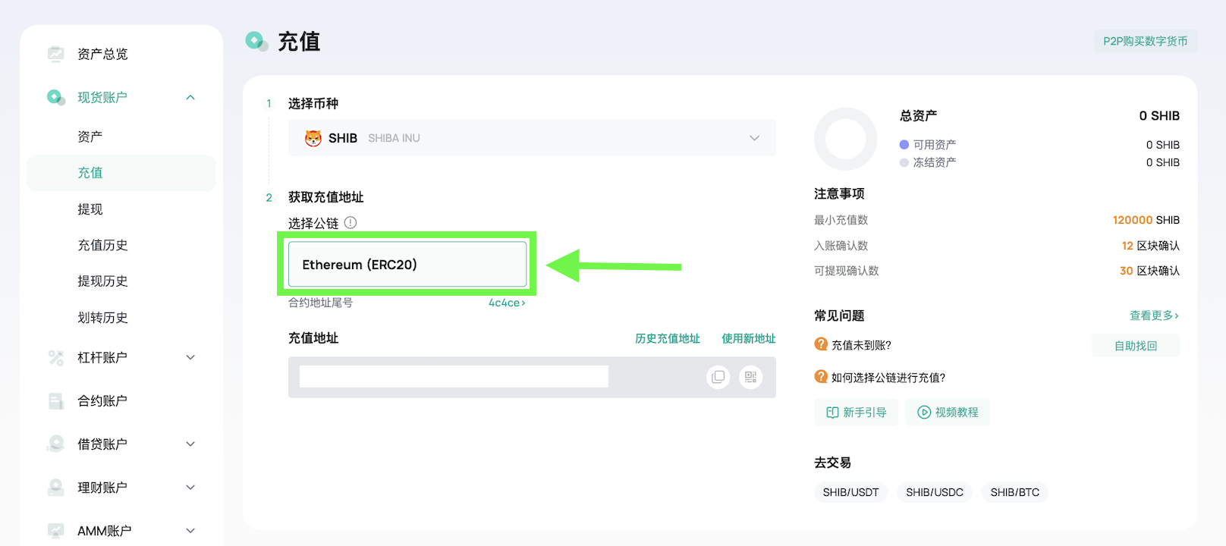Open 划转历史 page
Image resolution: width=1226 pixels, height=546 pixels.
[x=102, y=318]
